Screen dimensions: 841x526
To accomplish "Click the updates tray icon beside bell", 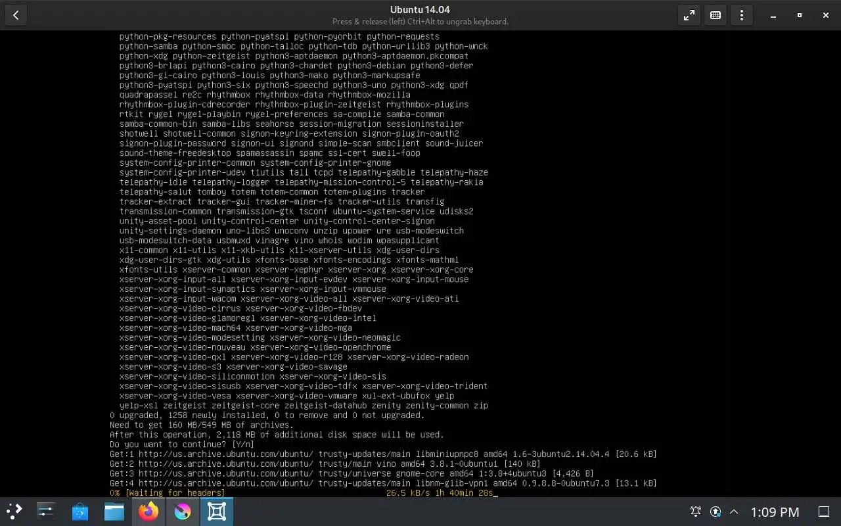I will [716, 512].
